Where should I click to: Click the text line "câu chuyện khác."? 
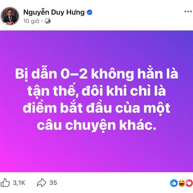(x=96, y=125)
